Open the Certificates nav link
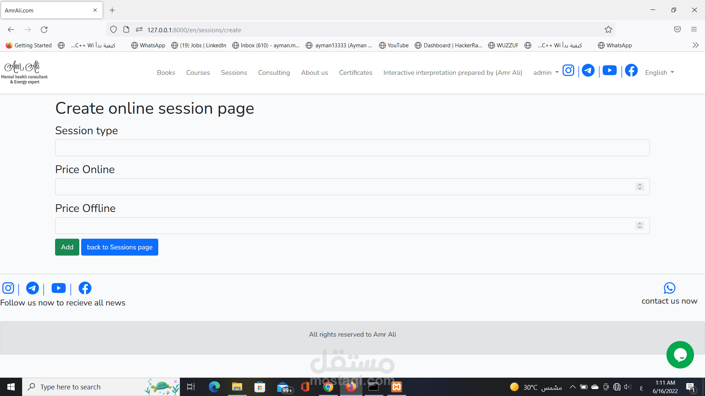Viewport: 705px width, 396px height. (x=355, y=73)
